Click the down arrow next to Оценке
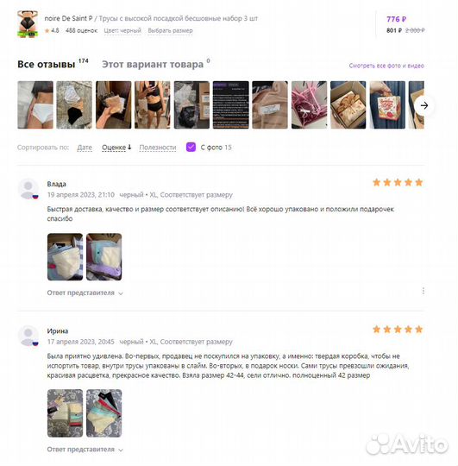 pyautogui.click(x=129, y=147)
